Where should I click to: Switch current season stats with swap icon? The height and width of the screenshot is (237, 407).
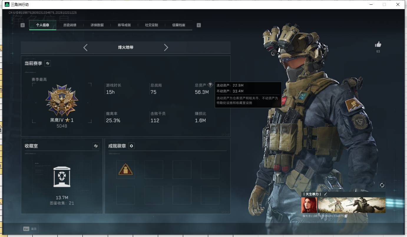(x=47, y=63)
